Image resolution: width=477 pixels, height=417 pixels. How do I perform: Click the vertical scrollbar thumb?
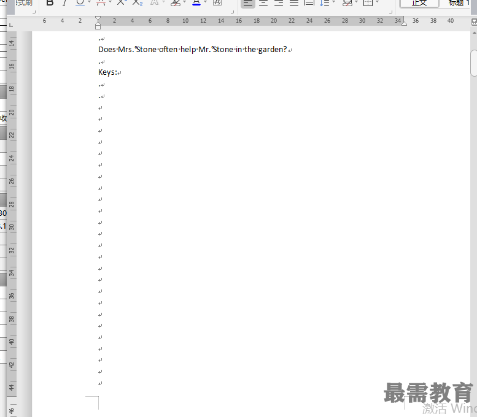tap(474, 63)
